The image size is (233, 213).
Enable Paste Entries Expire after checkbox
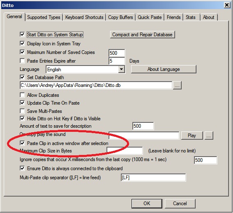(x=22, y=61)
